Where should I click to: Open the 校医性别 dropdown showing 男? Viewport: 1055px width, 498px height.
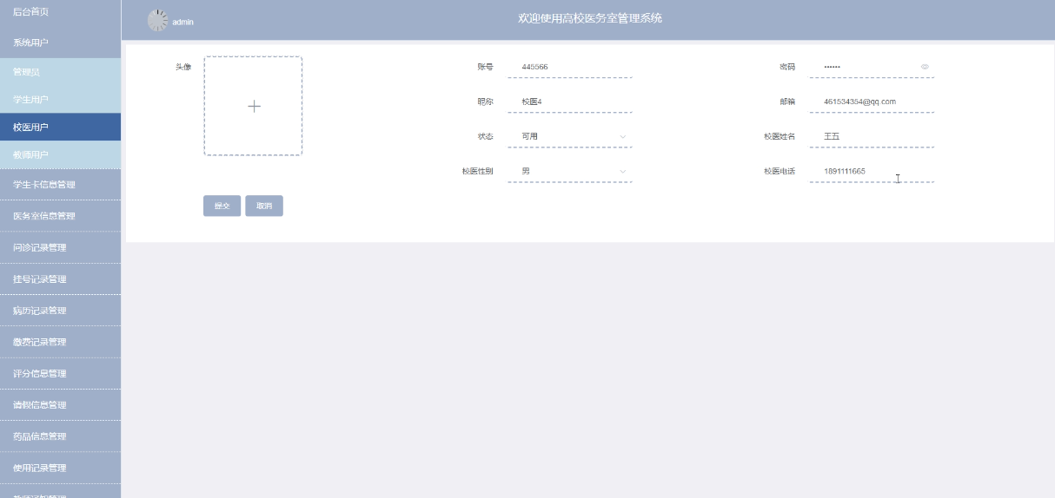point(570,171)
